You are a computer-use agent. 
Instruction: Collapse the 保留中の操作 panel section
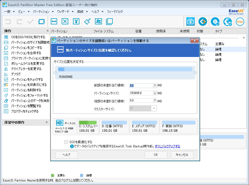point(47,122)
